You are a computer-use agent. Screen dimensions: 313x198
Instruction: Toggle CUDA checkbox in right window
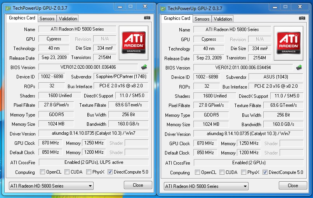[222, 172]
